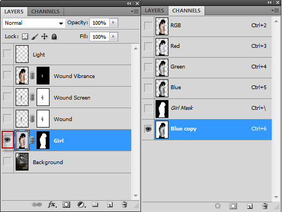Screen dimensions: 282x212
Task: Open the blend mode Normal dropdown
Action: point(34,23)
